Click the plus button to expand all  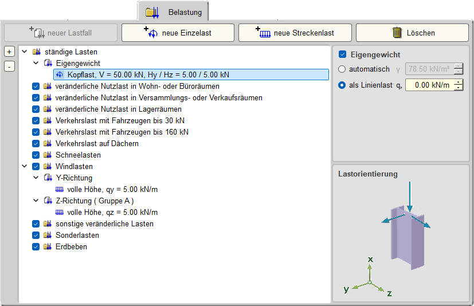(9, 51)
